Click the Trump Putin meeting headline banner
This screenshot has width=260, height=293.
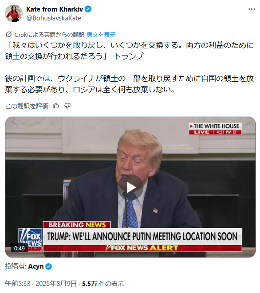click(x=142, y=236)
